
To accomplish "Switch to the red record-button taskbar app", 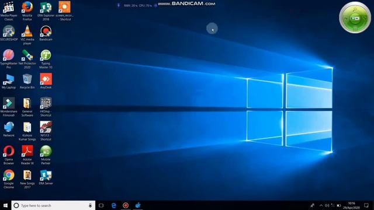I will 126,205.
